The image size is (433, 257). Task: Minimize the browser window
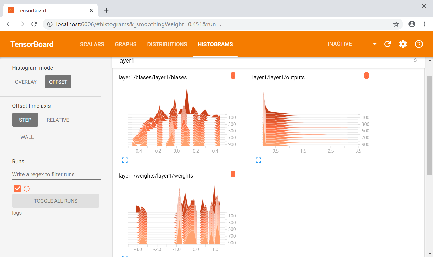tap(388, 6)
